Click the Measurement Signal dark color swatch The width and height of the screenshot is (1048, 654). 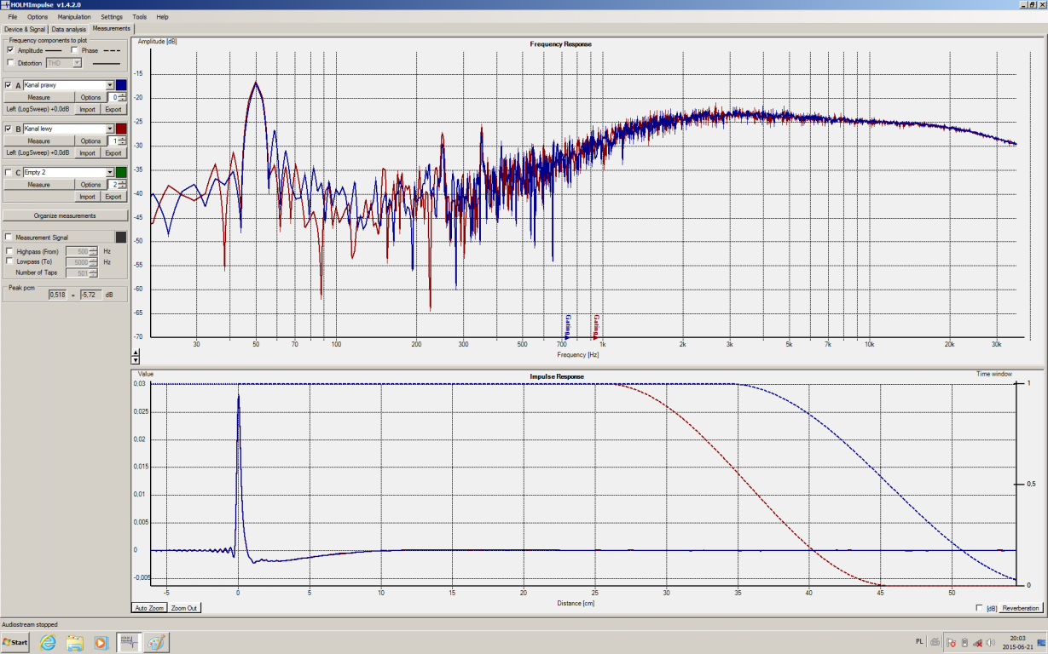[x=121, y=237]
